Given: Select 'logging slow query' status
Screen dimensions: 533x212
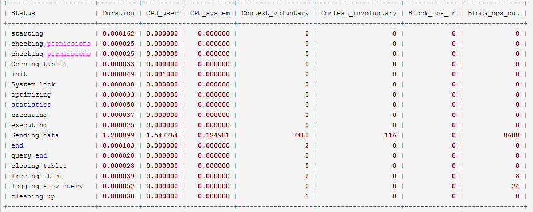Looking at the screenshot, I should (x=47, y=186).
